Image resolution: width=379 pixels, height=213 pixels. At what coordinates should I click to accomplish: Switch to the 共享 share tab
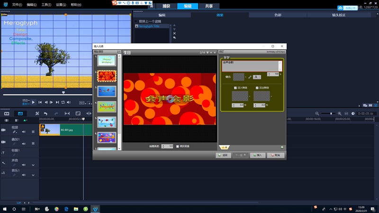tap(209, 6)
